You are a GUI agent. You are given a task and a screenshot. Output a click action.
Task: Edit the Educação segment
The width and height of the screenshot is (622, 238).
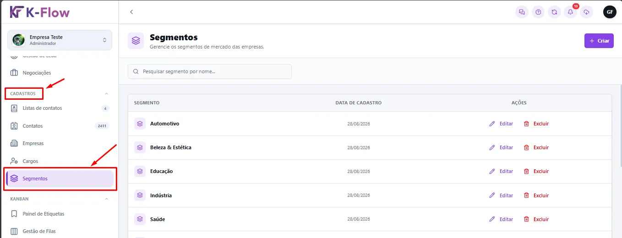[x=501, y=171]
